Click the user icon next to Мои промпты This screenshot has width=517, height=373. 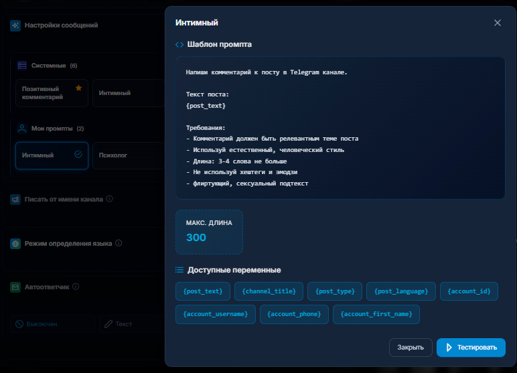(x=22, y=129)
